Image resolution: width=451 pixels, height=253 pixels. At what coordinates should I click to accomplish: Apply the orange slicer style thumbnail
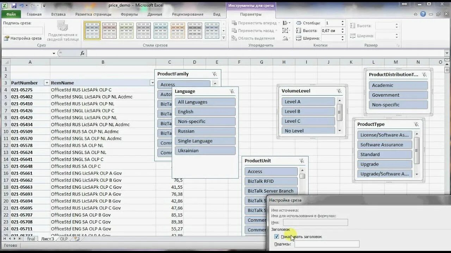[178, 31]
